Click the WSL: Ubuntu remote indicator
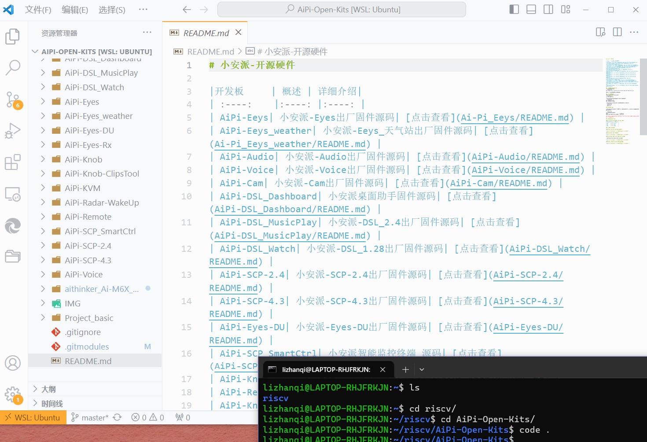This screenshot has width=647, height=442. 33,417
